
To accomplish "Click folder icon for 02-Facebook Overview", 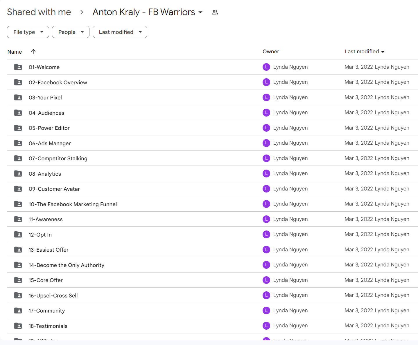I will (18, 82).
